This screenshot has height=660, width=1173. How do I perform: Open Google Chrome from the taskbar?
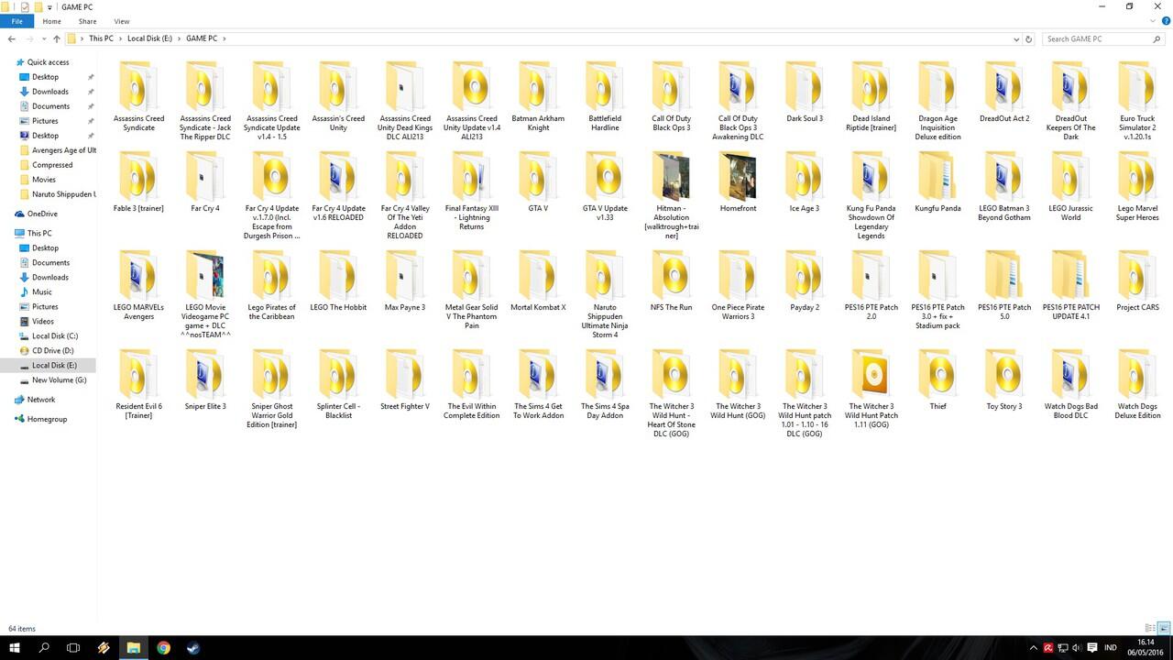(163, 648)
